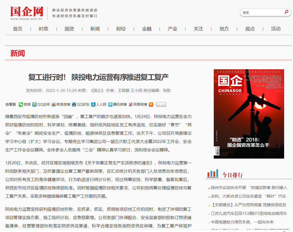Expand more share options plus icon
Screen dimensions: 293x232
click(151, 104)
